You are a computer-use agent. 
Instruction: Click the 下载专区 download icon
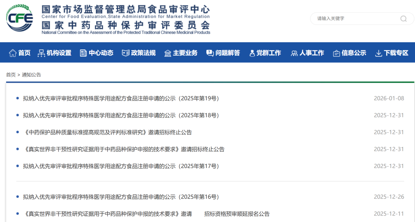[x=379, y=52]
